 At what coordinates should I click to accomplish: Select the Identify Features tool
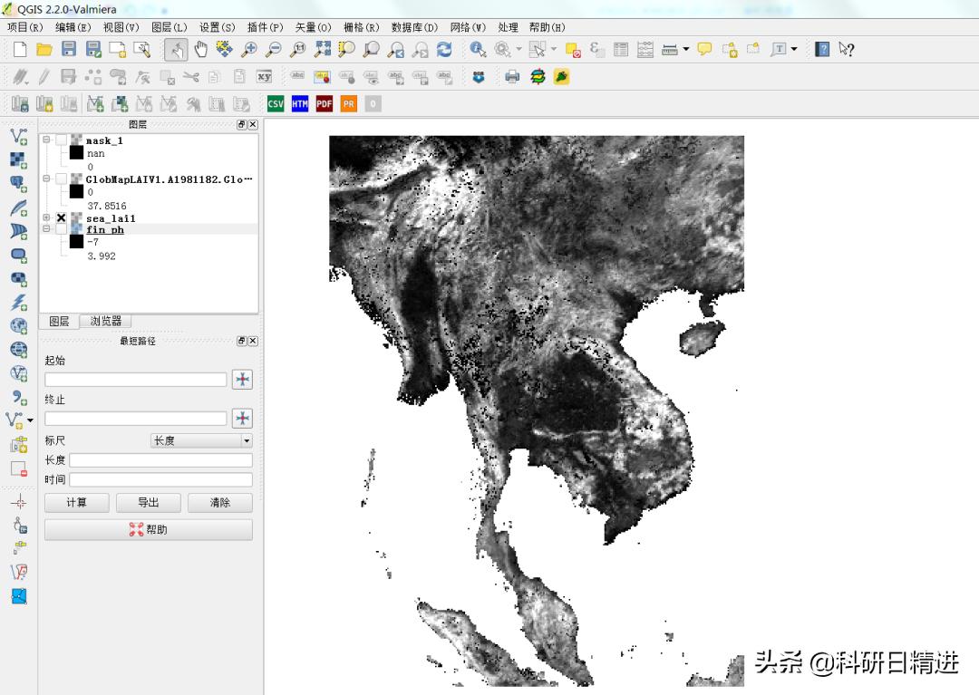[x=478, y=49]
